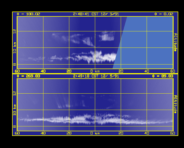The image size is (184, 148).
Task: Click bottom panel's 40 label on θ=89.83 side
Action: point(147,133)
